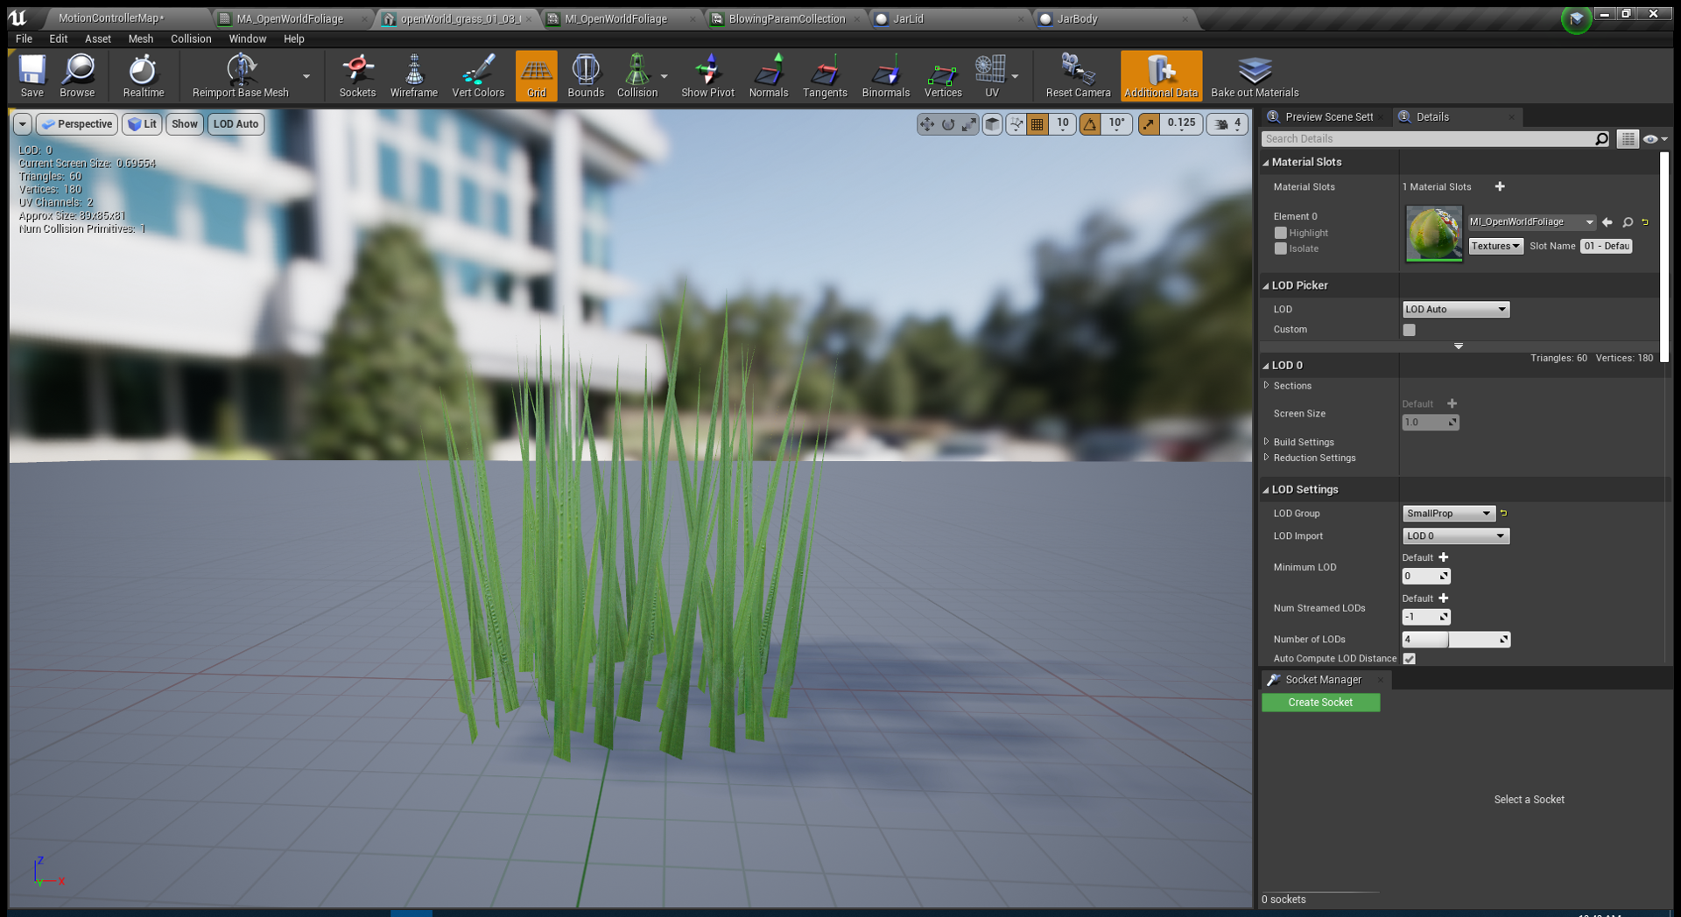The width and height of the screenshot is (1681, 917).
Task: Open viewport LOD Auto menu
Action: click(x=236, y=124)
